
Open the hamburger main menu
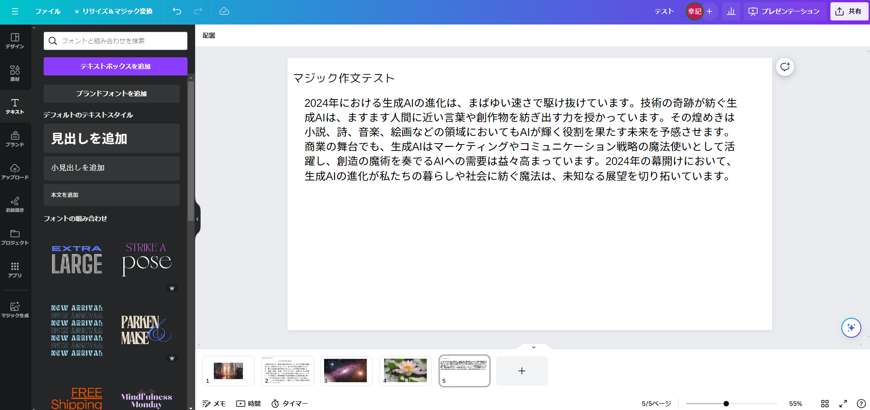(15, 11)
